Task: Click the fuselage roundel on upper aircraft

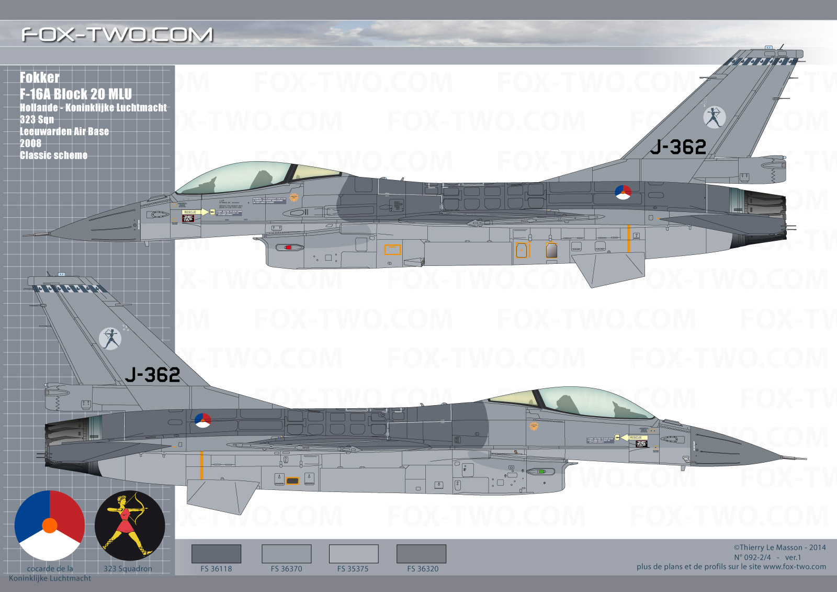Action: pyautogui.click(x=623, y=193)
